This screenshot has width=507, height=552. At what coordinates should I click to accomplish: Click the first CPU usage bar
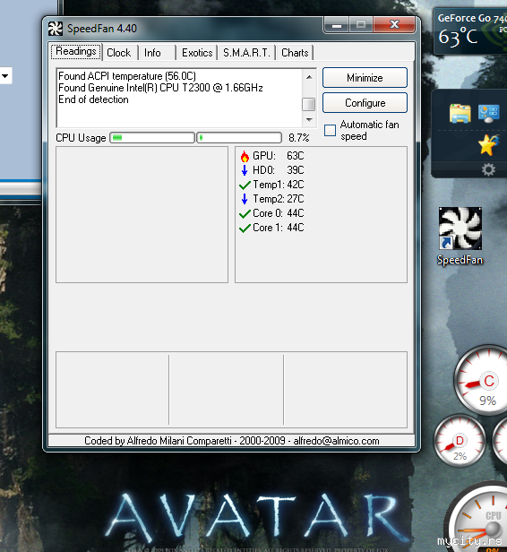point(152,138)
